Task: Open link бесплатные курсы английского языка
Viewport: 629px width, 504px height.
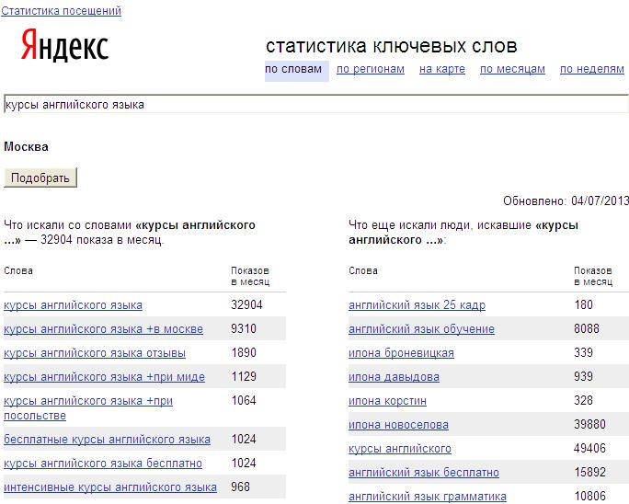Action: [107, 440]
